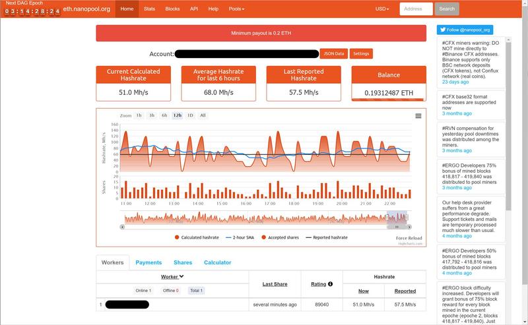Screen dimensions: 528x325
Task: Toggle Reported hashrate legend series
Action: (327, 237)
